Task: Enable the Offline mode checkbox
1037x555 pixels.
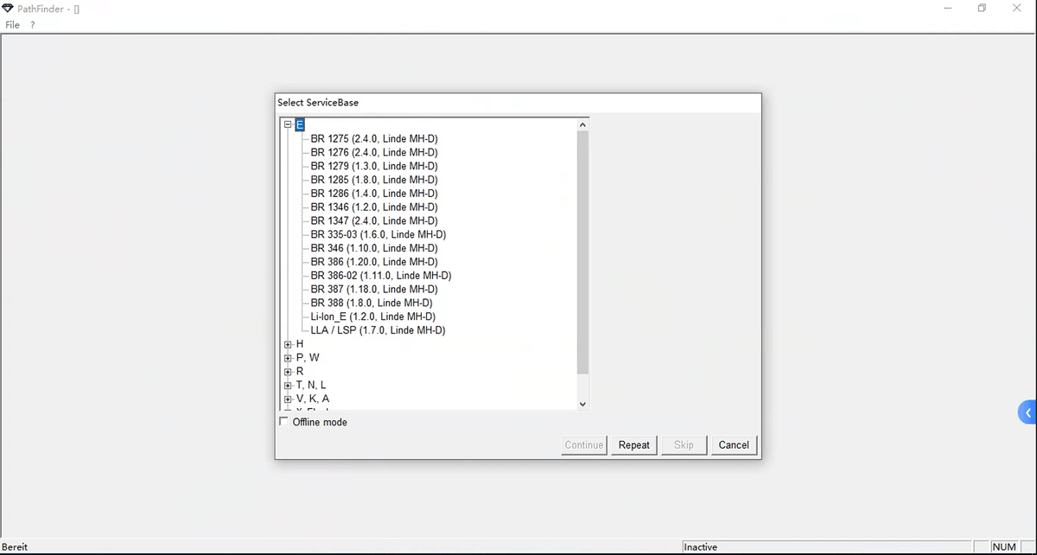Action: pyautogui.click(x=284, y=422)
